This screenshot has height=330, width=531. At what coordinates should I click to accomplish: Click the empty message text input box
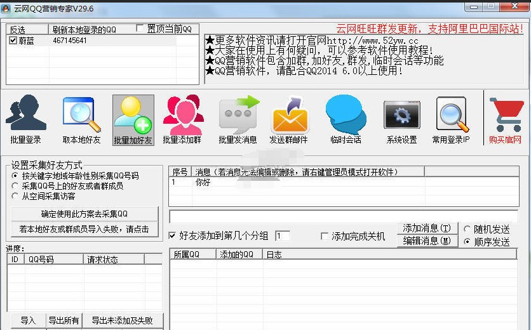[x=344, y=216]
